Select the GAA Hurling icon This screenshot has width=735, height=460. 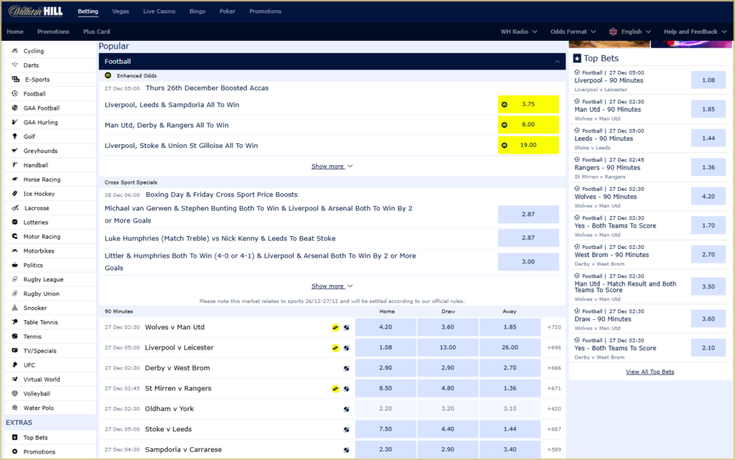[14, 122]
